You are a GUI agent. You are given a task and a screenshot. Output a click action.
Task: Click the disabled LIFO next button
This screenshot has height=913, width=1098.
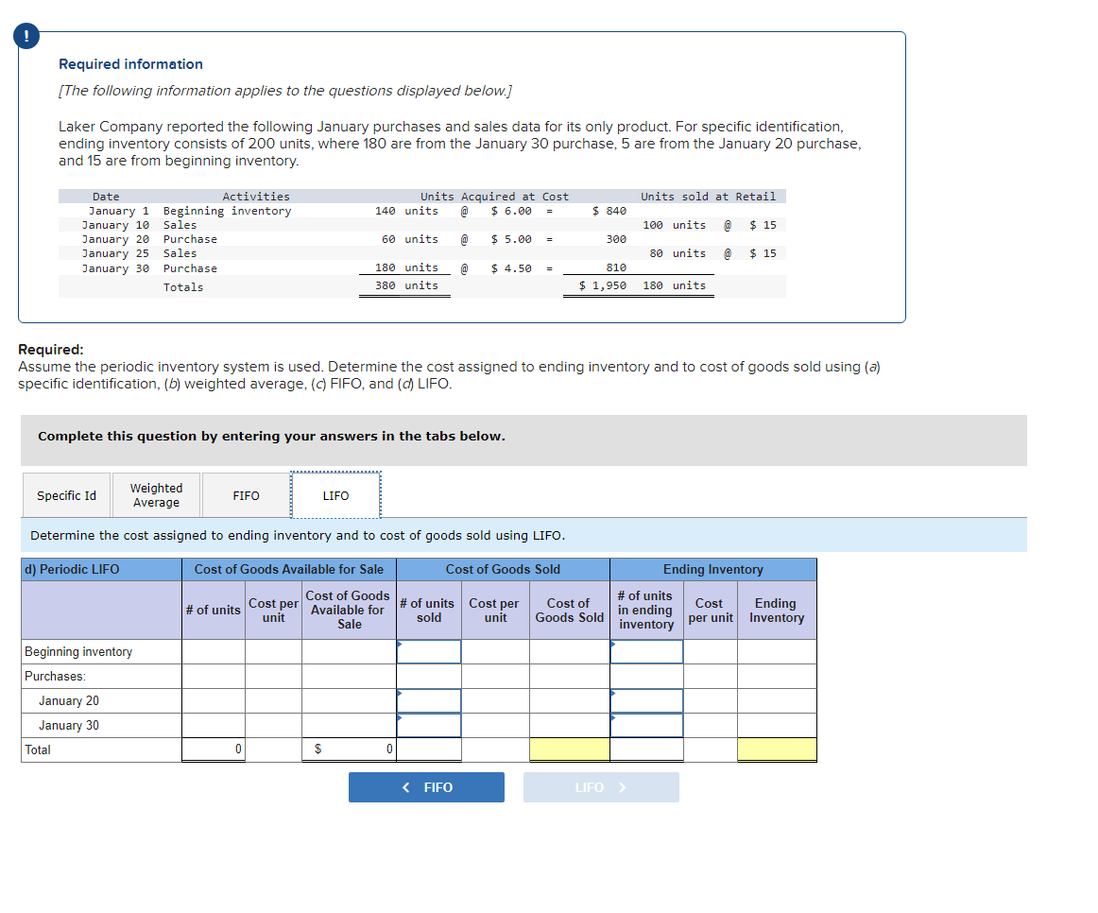pos(601,787)
